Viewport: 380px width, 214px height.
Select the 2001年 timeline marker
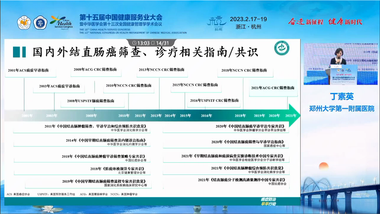point(27,116)
